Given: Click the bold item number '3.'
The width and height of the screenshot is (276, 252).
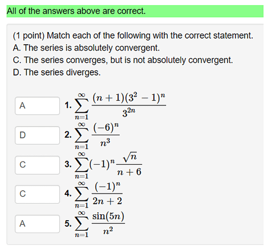Looking at the screenshot, I should click(x=68, y=164).
